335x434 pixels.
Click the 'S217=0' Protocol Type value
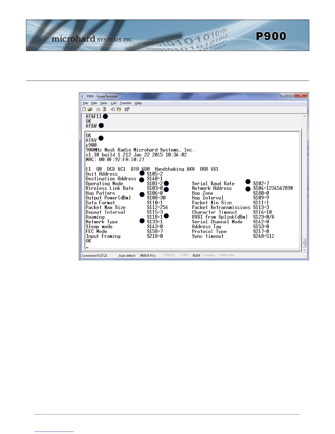(261, 232)
